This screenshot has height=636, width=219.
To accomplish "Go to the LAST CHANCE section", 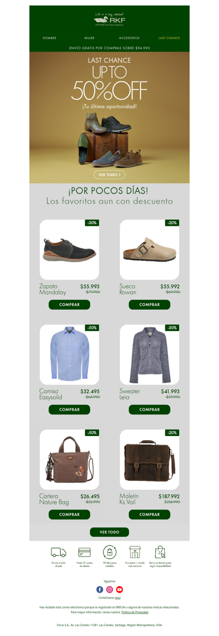I will pos(169,38).
